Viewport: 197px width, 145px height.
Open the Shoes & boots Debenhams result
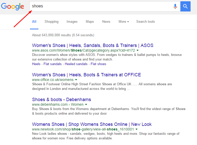[61, 100]
